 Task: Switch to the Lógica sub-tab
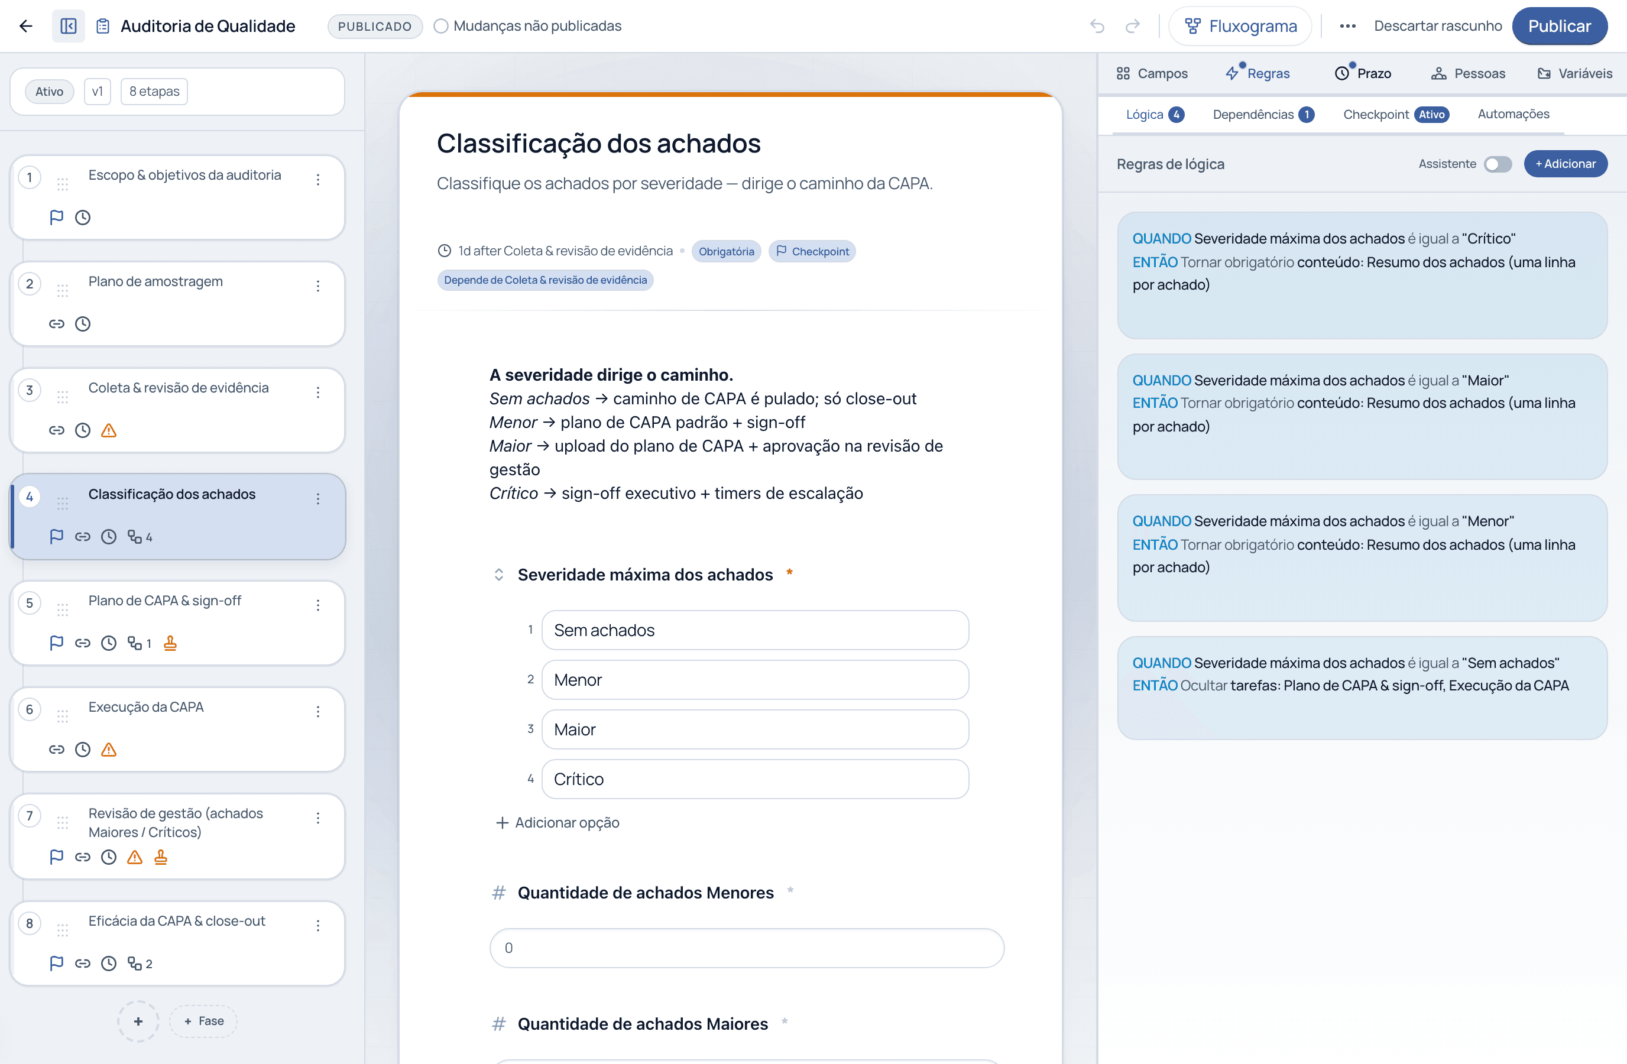click(x=1155, y=114)
